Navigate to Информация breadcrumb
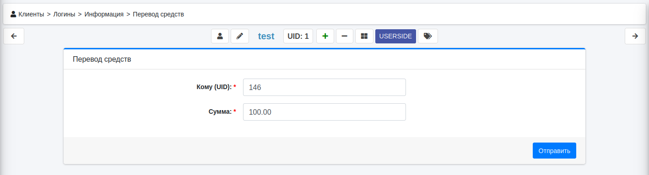This screenshot has width=649, height=175. click(104, 14)
